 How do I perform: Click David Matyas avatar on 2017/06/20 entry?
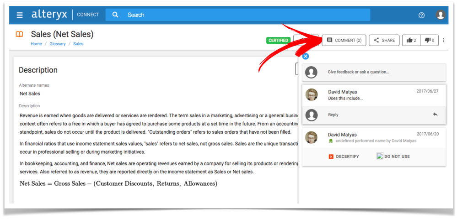(x=311, y=137)
